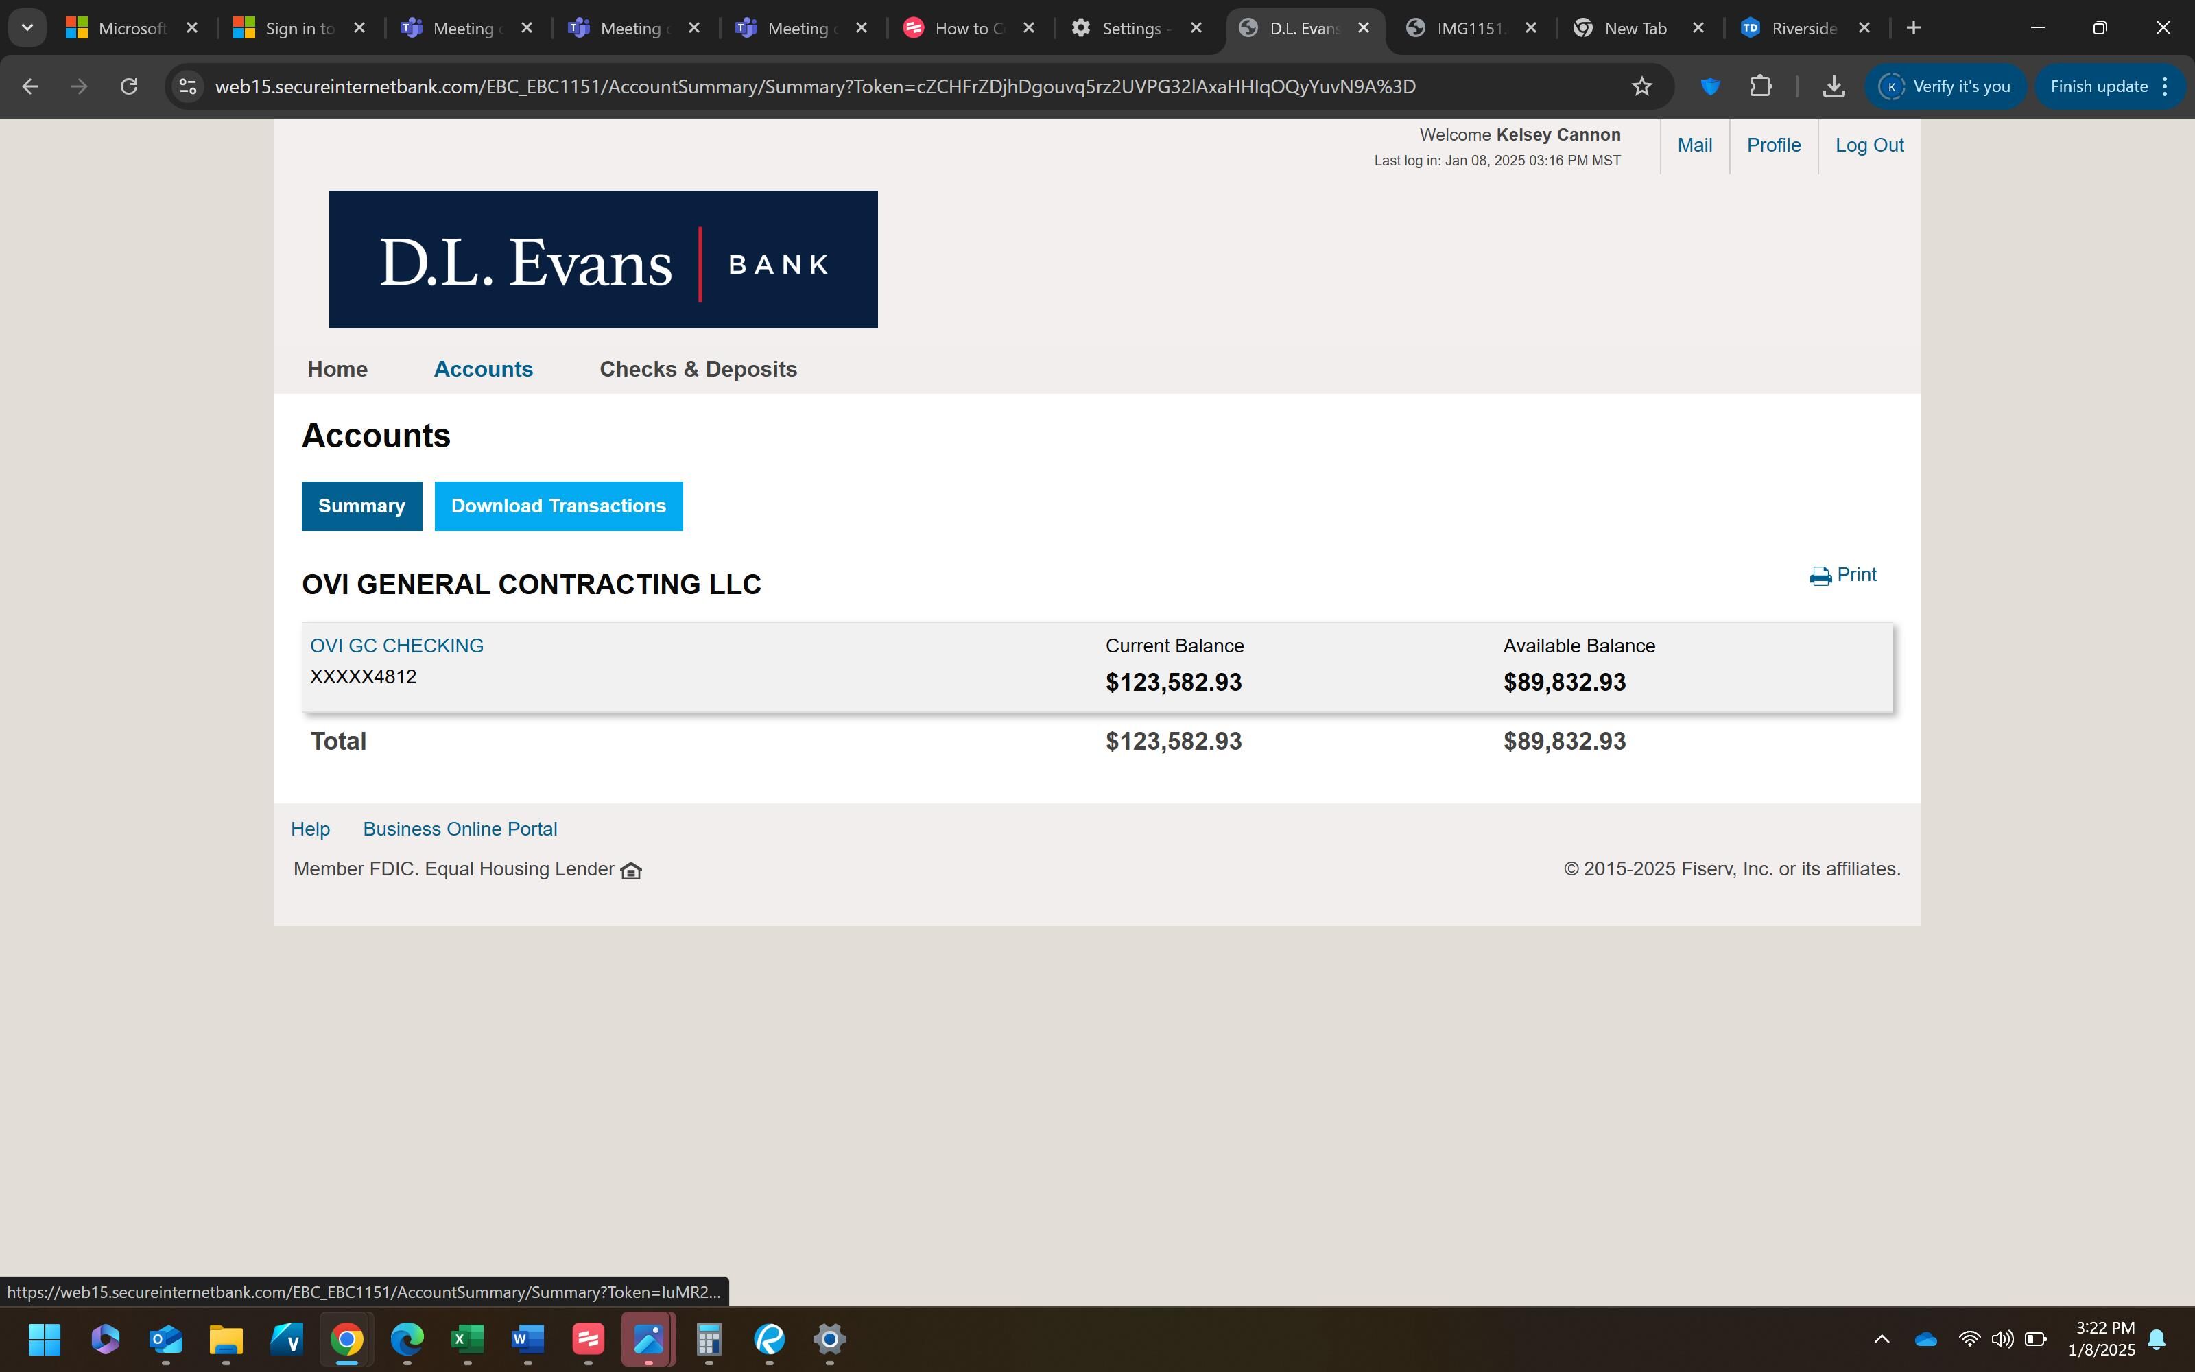This screenshot has height=1372, width=2195.
Task: Open Excel from the taskbar
Action: pyautogui.click(x=467, y=1338)
